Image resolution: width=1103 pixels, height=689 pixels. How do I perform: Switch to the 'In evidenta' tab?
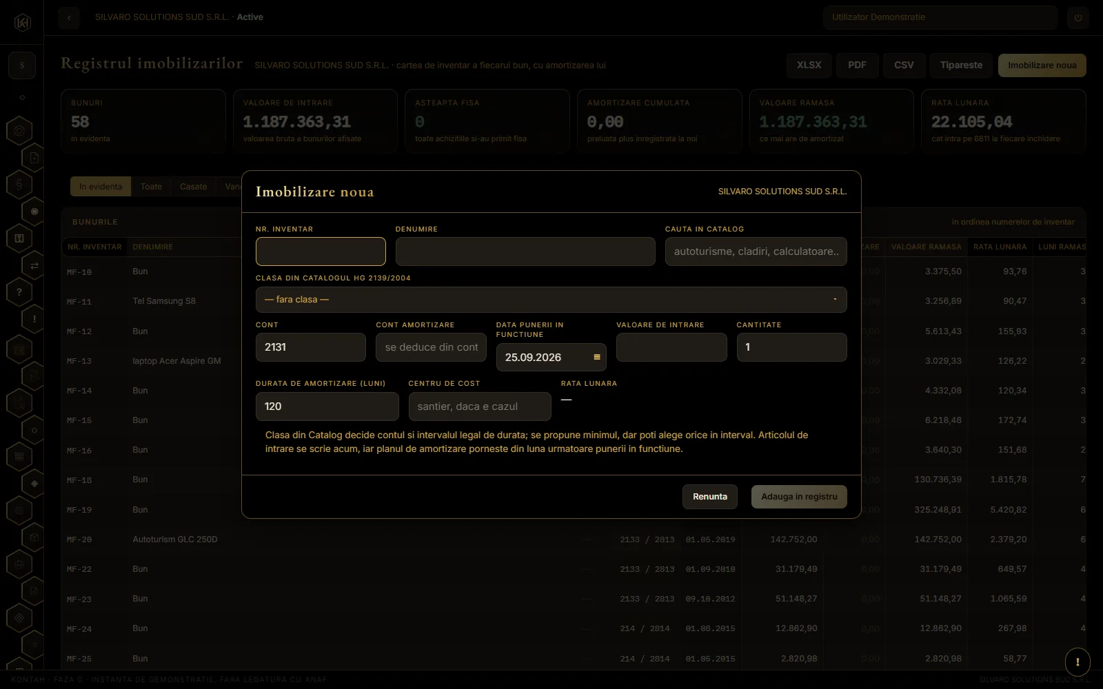[x=101, y=187]
